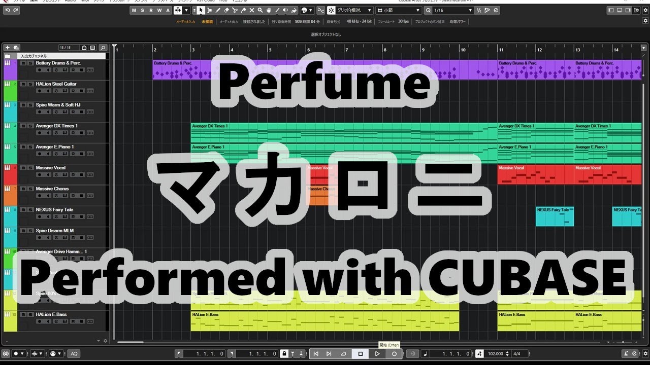Open the grid type bar dropdown
The width and height of the screenshot is (650, 365).
(399, 10)
